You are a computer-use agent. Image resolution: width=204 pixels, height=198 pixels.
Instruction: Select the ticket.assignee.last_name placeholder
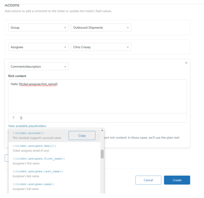pos(54,174)
